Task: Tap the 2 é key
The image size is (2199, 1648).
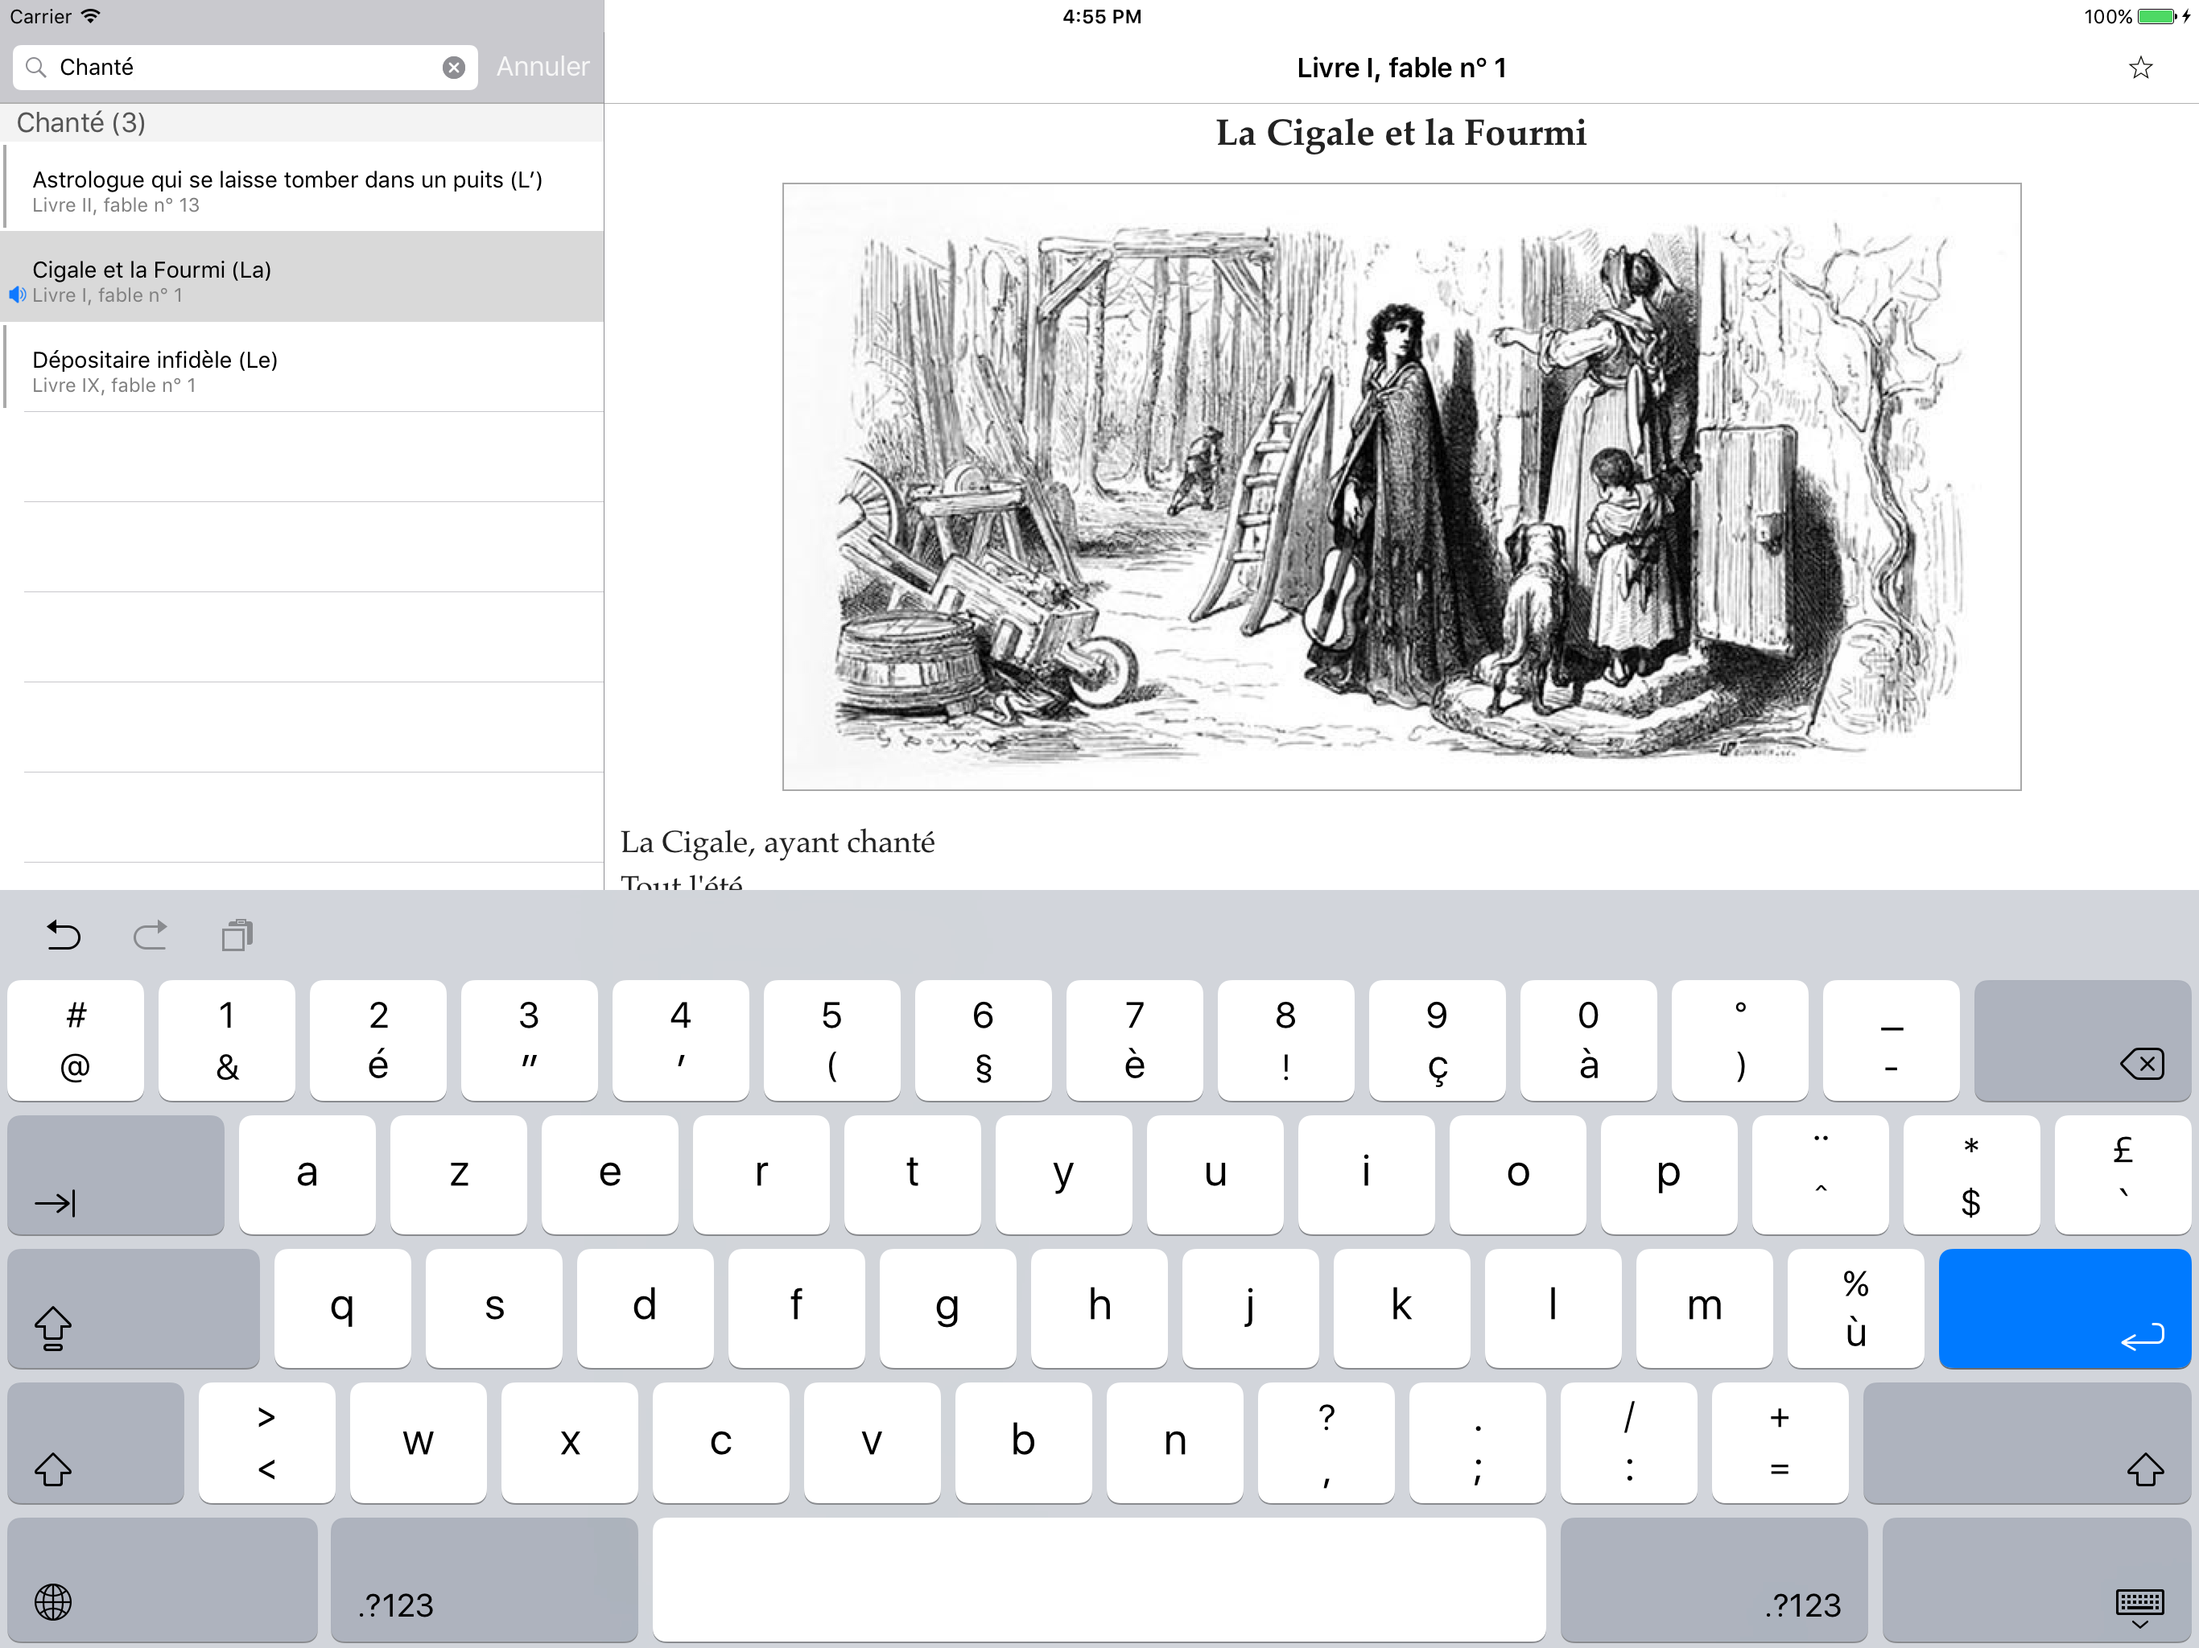Action: 378,1040
